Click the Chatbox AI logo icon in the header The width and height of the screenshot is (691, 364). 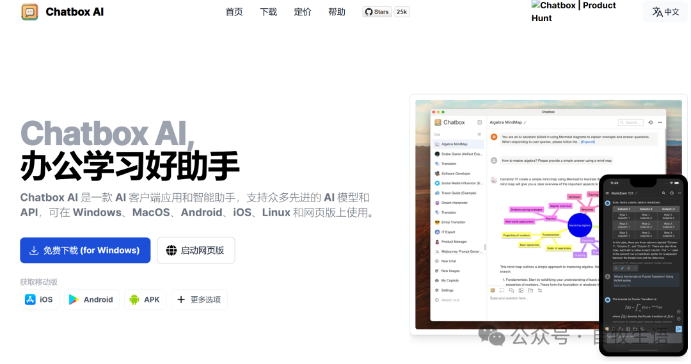[x=29, y=12]
